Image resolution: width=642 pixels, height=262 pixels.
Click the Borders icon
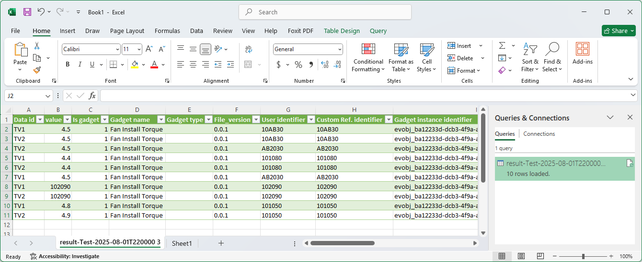tap(113, 65)
